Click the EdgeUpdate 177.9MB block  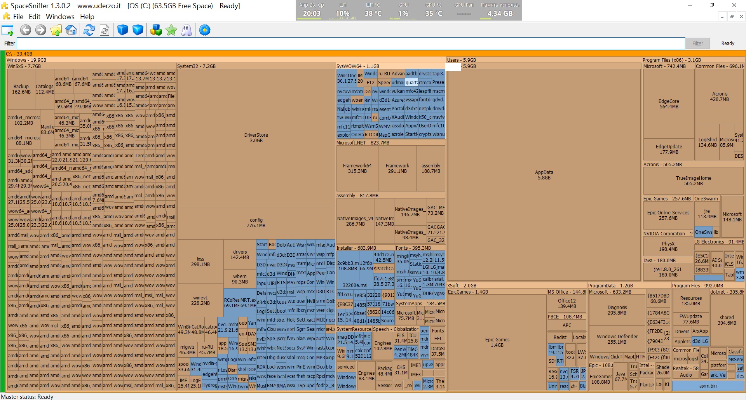coord(669,149)
